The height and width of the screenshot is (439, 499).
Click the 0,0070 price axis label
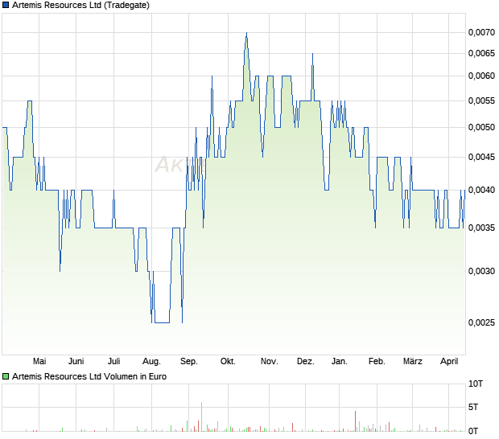click(x=481, y=32)
